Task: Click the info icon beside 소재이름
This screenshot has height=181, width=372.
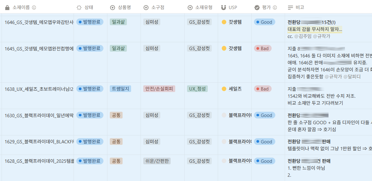Action: click(34, 7)
